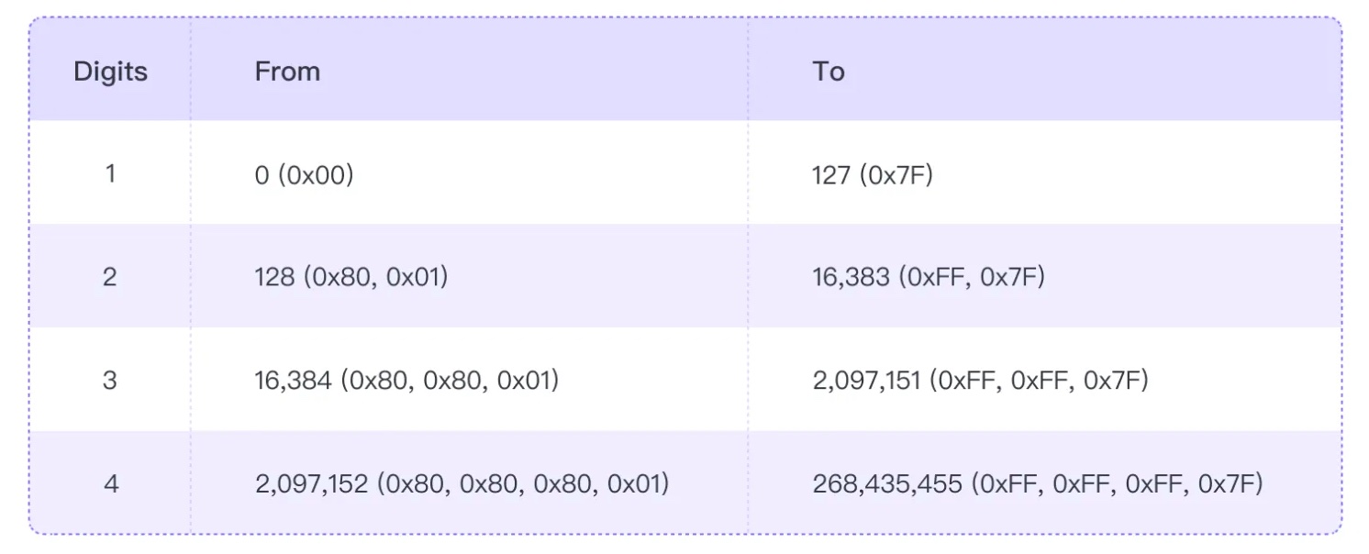Select the digit 1 row cell

(x=110, y=173)
